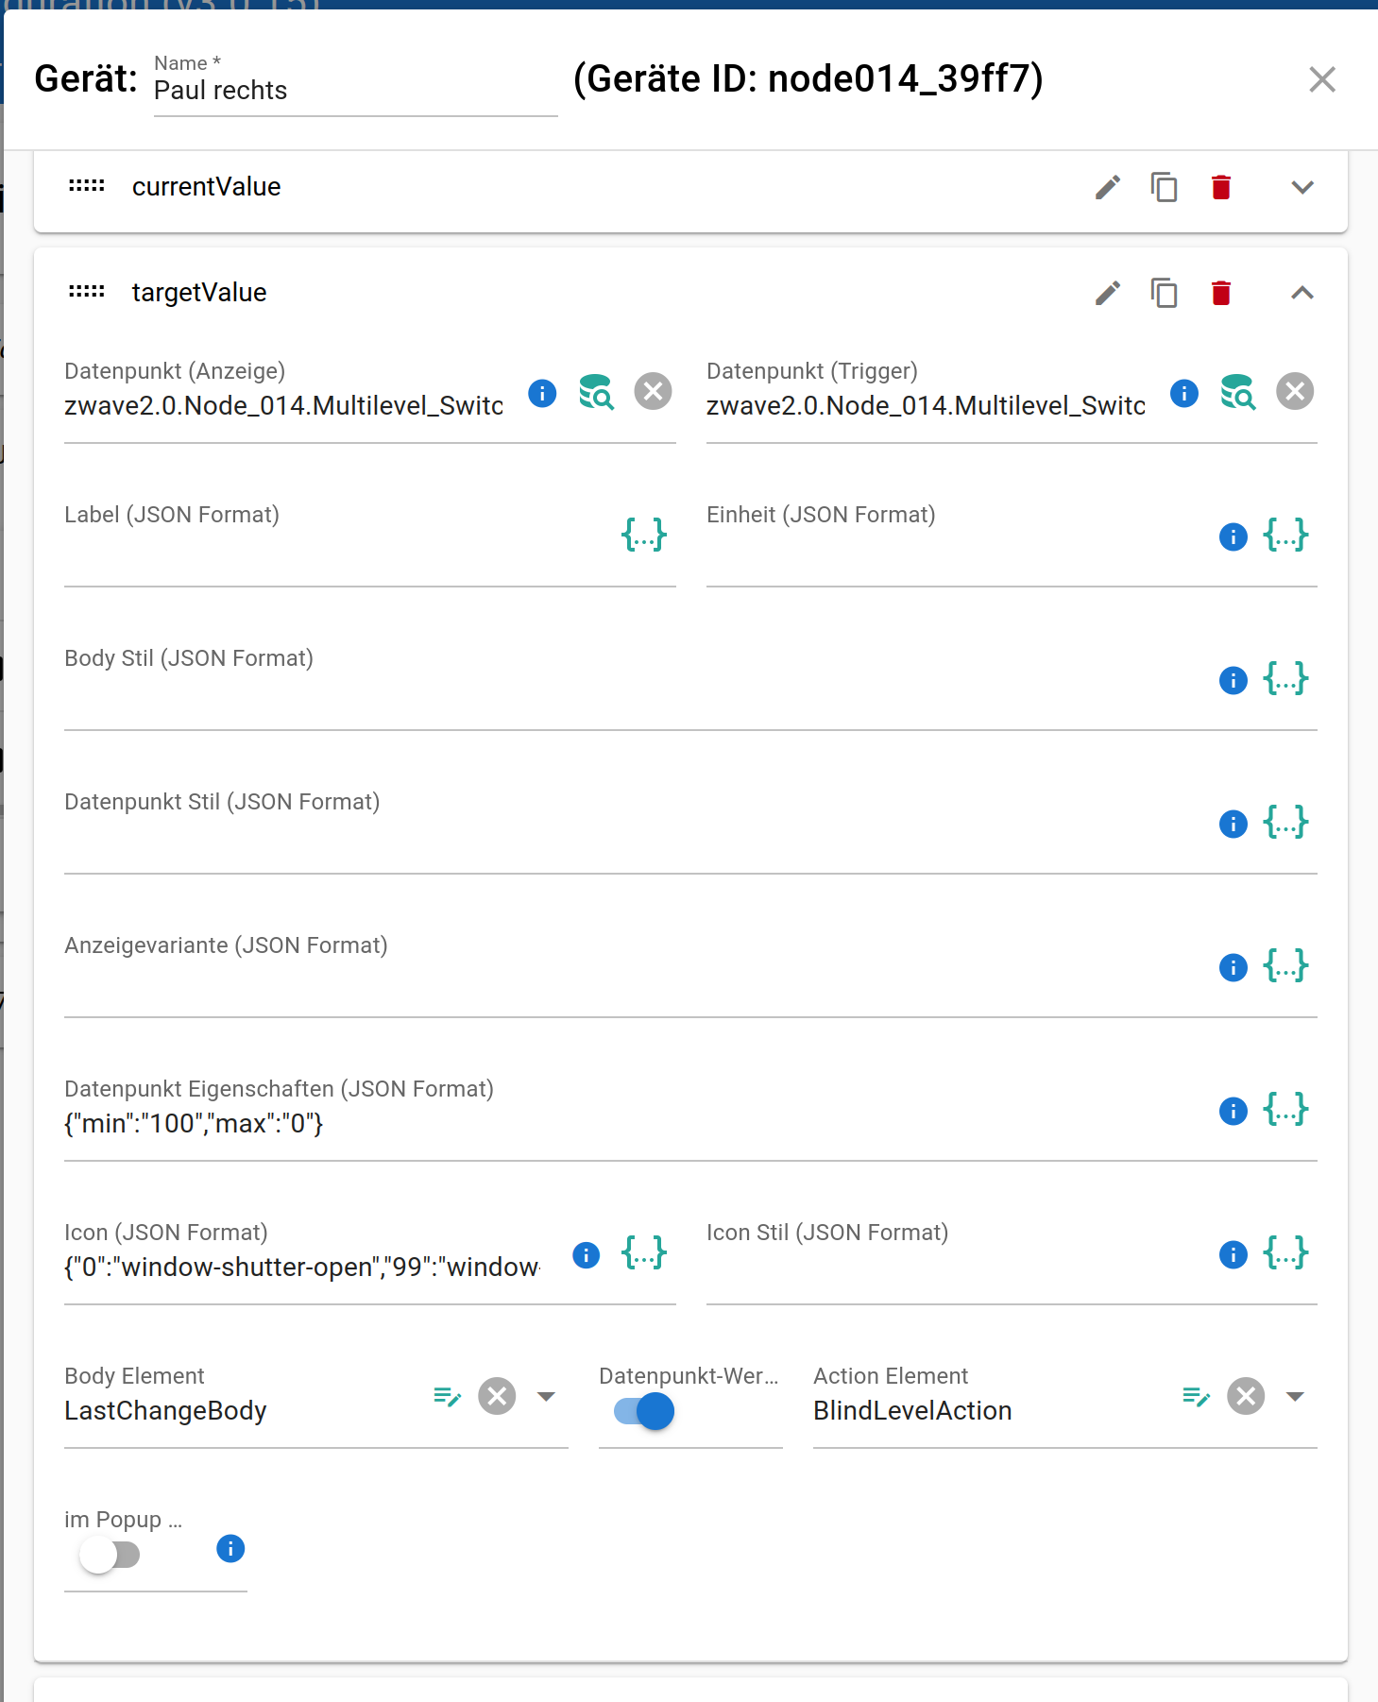Screen dimensions: 1378x1702
Task: Open the Body Element dropdown
Action: [546, 1396]
